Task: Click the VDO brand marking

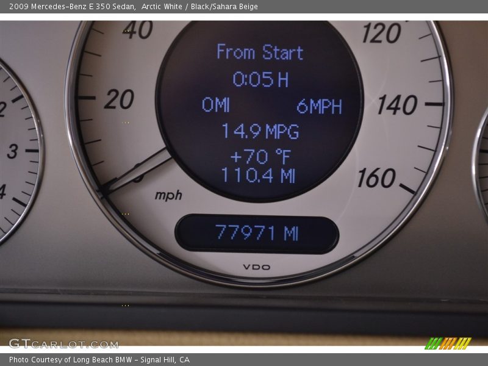Action: [257, 267]
